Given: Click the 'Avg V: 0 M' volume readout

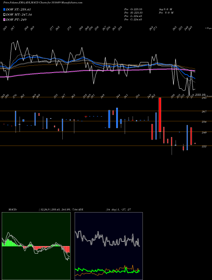Looking at the screenshot, I should 165,9.
